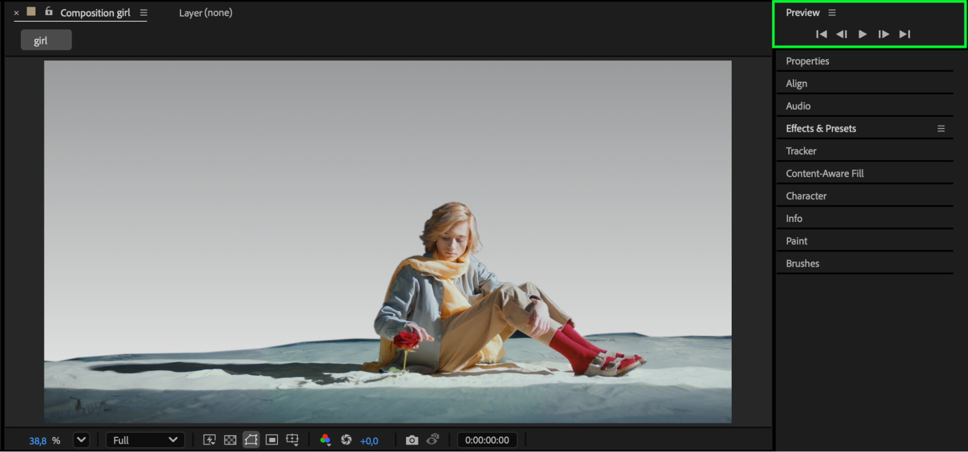968x452 pixels.
Task: Jump to the first frame
Action: (821, 34)
